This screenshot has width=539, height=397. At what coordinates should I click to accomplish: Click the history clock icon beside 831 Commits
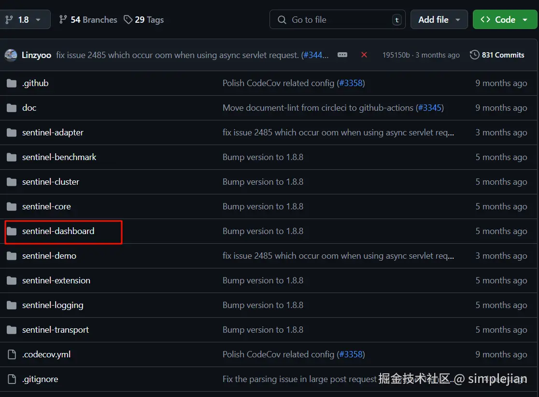(474, 55)
